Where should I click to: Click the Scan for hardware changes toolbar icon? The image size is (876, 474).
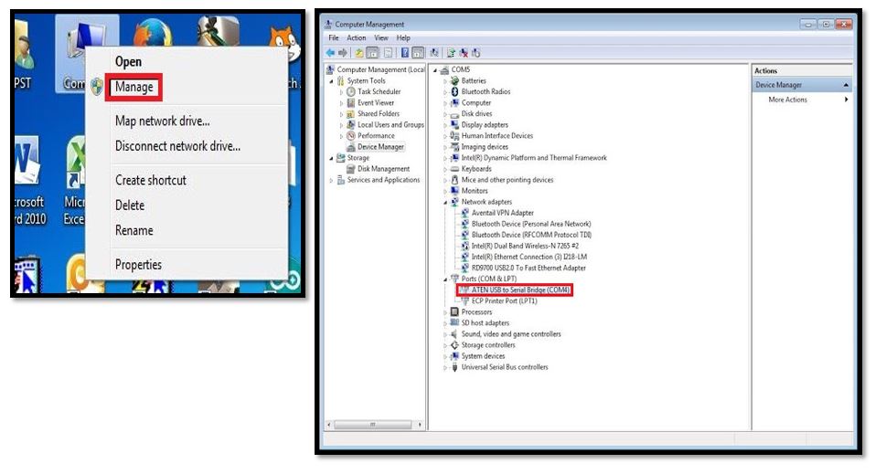(434, 53)
